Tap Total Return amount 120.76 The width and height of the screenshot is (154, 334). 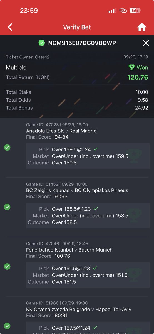click(138, 77)
